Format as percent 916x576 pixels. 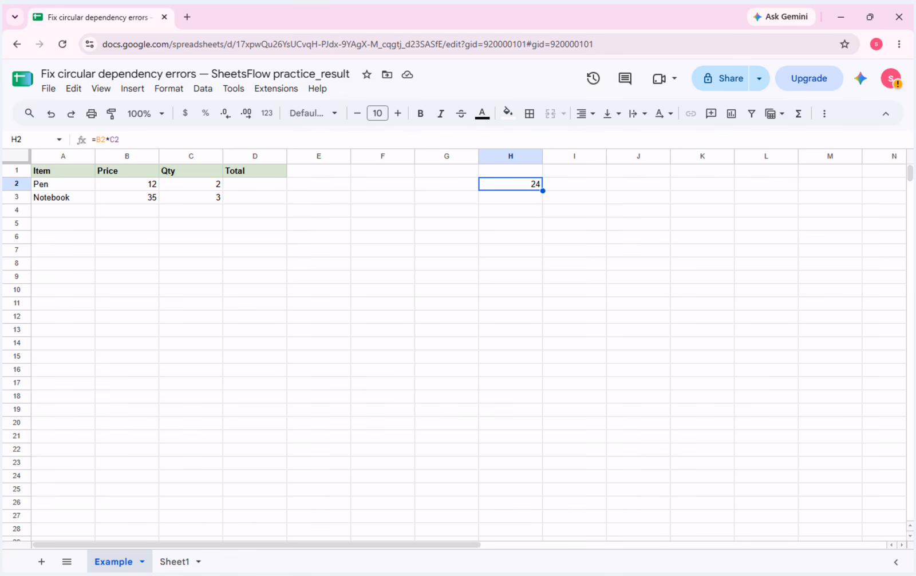[x=205, y=113]
